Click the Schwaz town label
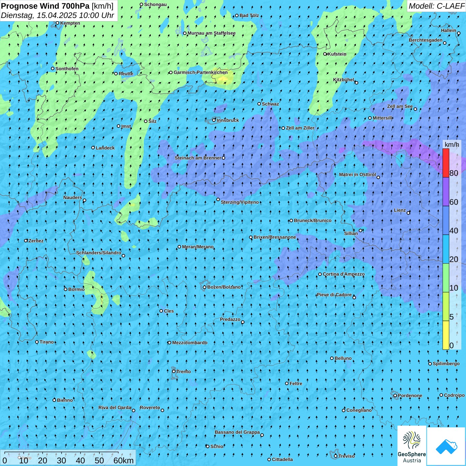This screenshot has height=466, width=466. (270, 104)
